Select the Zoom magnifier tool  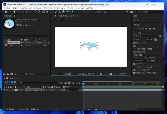18,12
